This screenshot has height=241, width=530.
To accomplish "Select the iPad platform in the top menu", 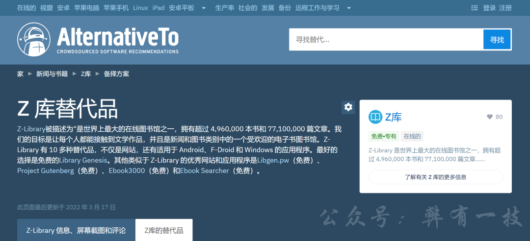I will (159, 8).
